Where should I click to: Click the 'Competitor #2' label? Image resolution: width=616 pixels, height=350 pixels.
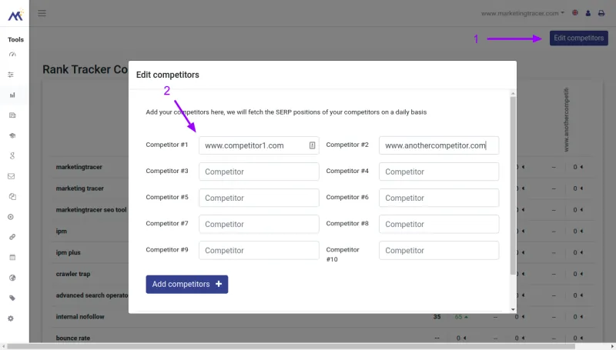click(x=347, y=145)
